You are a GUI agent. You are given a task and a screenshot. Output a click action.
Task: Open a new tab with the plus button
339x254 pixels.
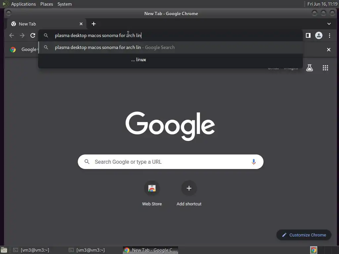[94, 24]
